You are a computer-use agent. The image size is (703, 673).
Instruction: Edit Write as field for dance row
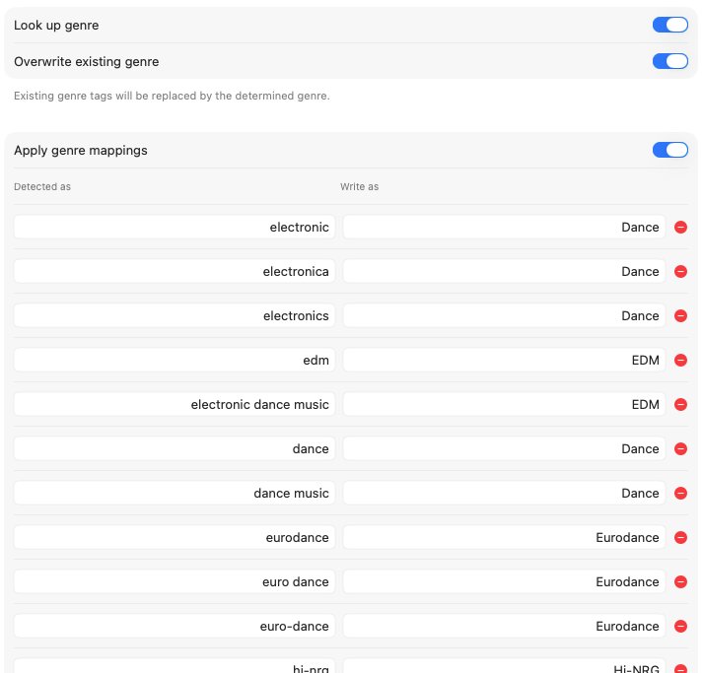point(504,449)
